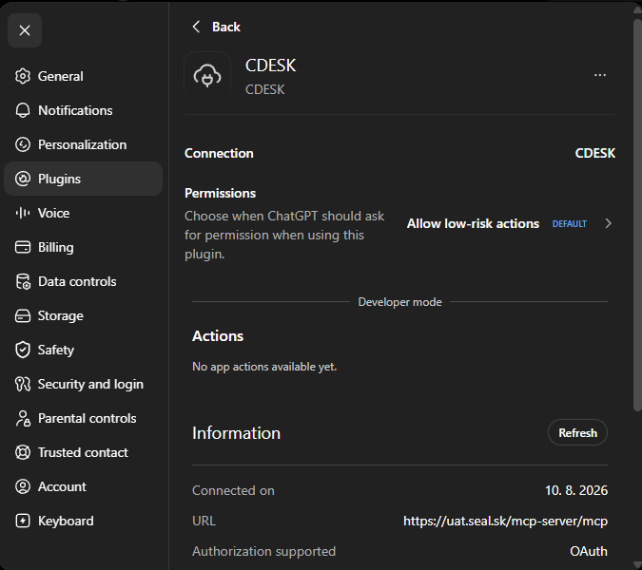Viewport: 642px width, 570px height.
Task: Click the Notifications bell icon
Action: click(x=23, y=110)
